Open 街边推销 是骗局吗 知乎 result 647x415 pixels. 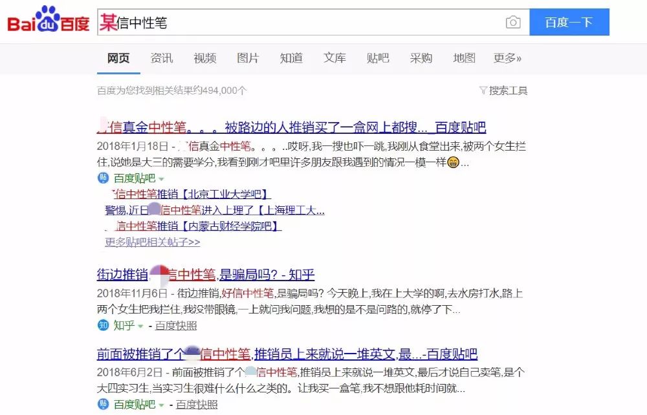(206, 275)
